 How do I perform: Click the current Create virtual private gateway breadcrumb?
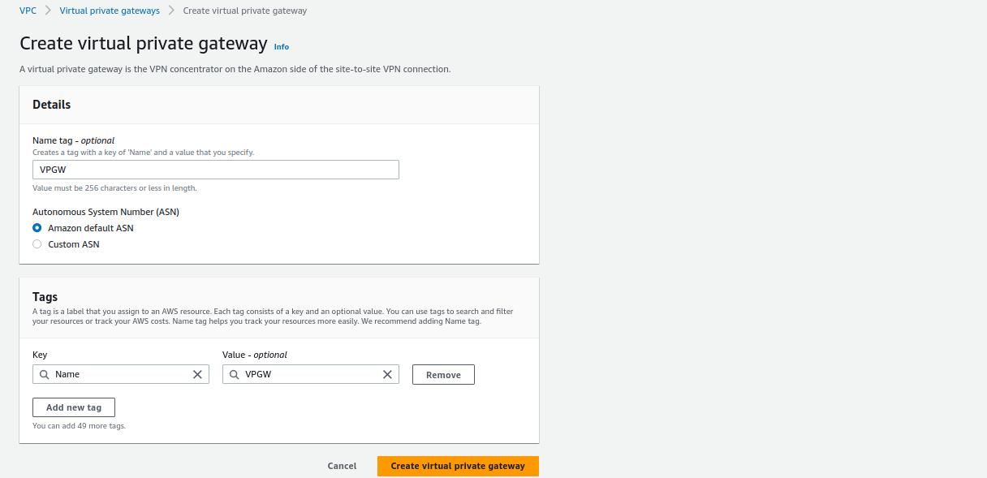pos(245,11)
